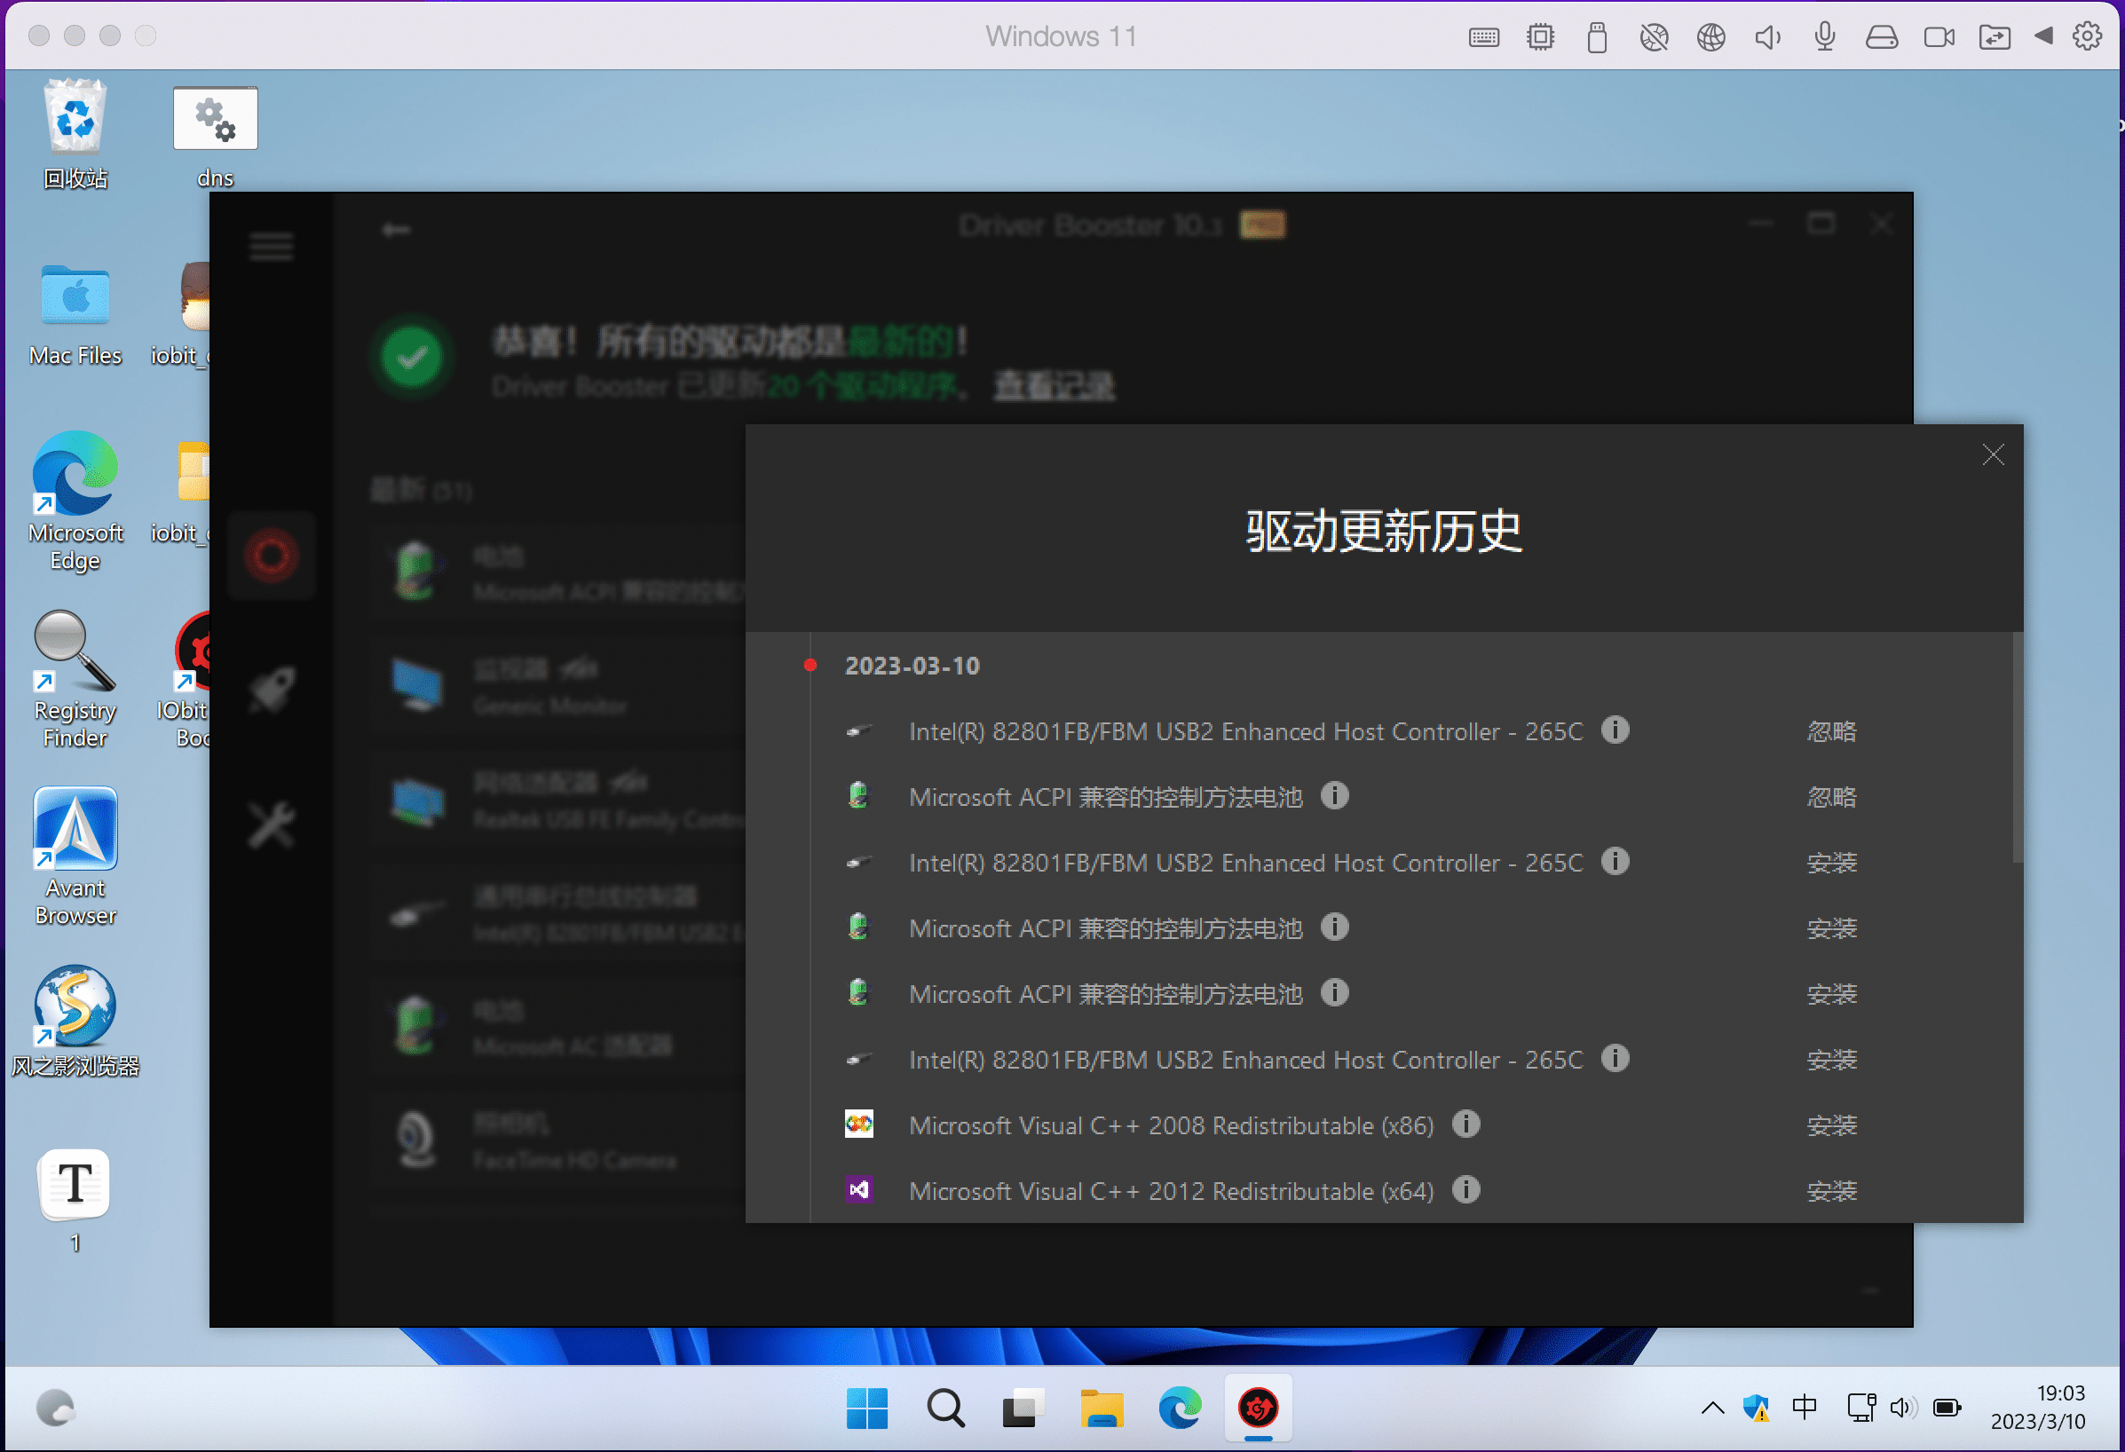This screenshot has width=2125, height=1452.
Task: Select Microsoft Visual C++ 2012 Redistributable (x64) entry
Action: (x=1172, y=1191)
